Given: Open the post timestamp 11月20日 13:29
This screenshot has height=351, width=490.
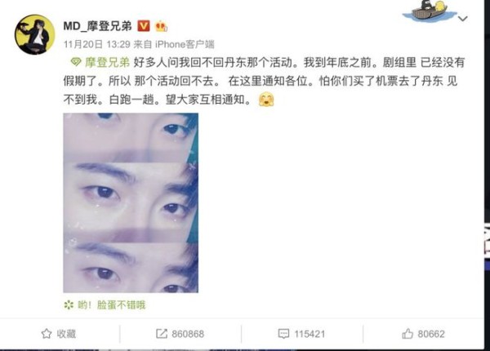Looking at the screenshot, I should coord(97,44).
